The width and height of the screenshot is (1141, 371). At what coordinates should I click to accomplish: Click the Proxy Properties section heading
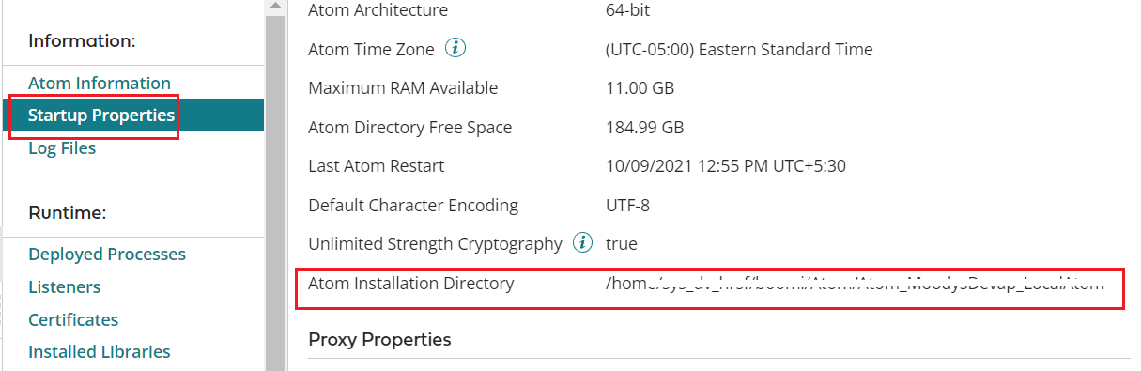(x=379, y=339)
